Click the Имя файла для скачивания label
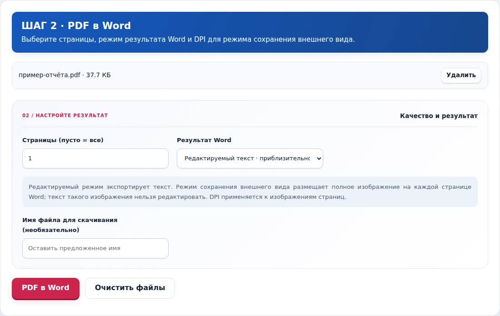Image resolution: width=500 pixels, height=316 pixels. [x=70, y=225]
